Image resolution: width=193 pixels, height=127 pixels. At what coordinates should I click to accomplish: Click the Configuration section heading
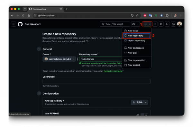51,94
